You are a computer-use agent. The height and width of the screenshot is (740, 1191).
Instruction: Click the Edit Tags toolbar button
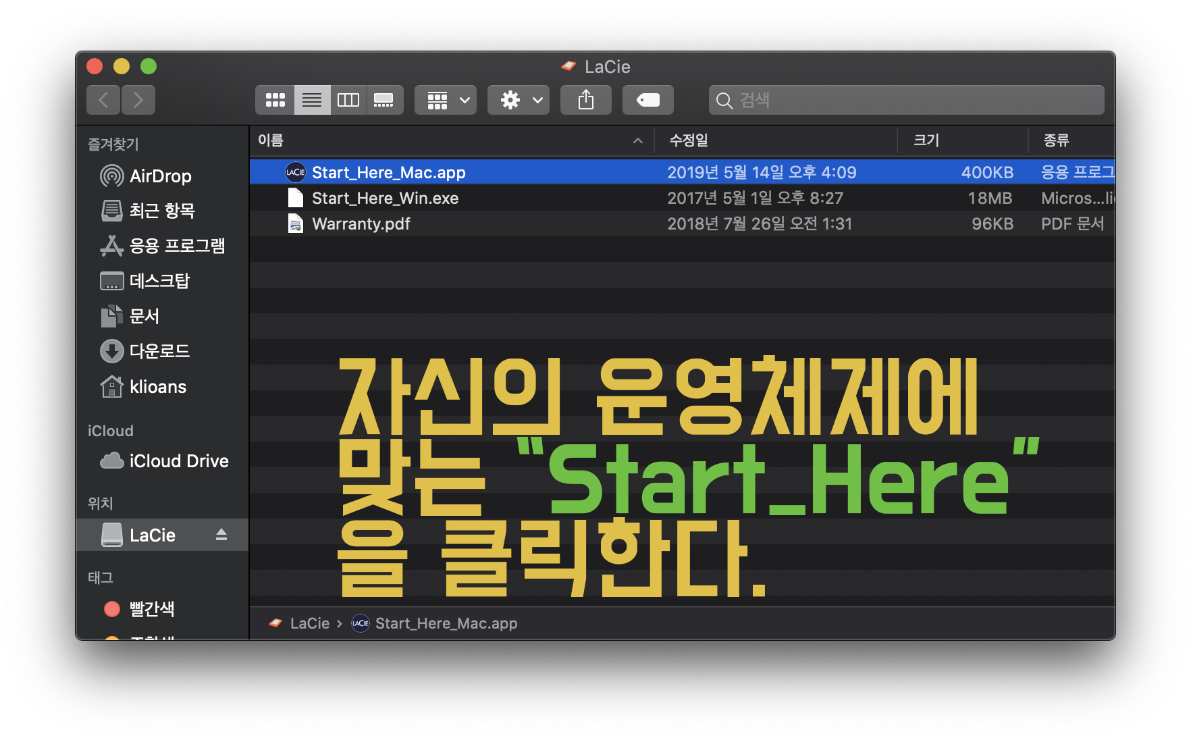(x=648, y=101)
